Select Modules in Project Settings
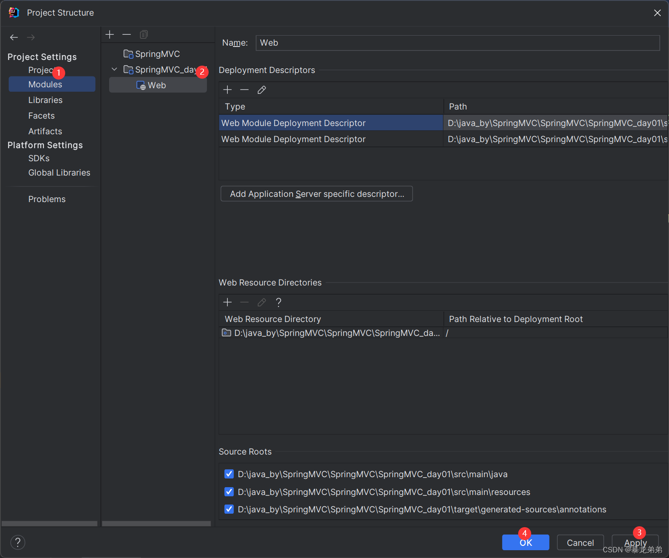 (52, 84)
